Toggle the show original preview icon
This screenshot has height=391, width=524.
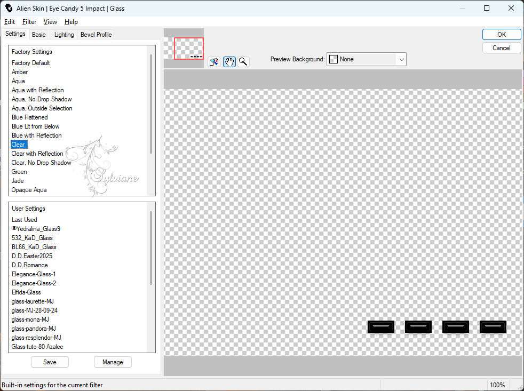[x=214, y=62]
